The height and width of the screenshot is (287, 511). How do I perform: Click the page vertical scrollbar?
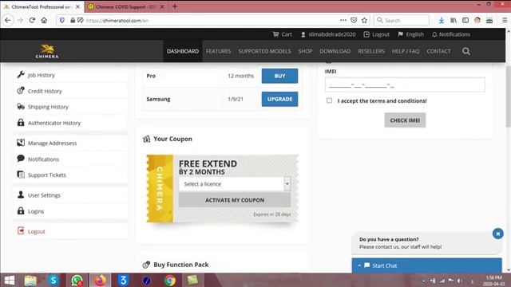tap(508, 96)
